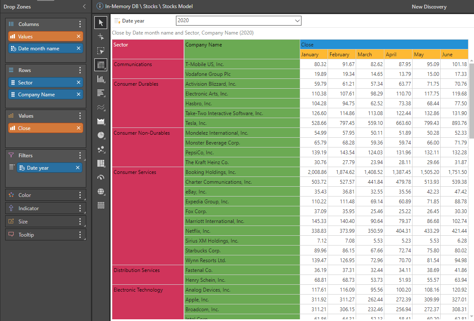Click the June month header
The height and width of the screenshot is (321, 474).
point(454,54)
